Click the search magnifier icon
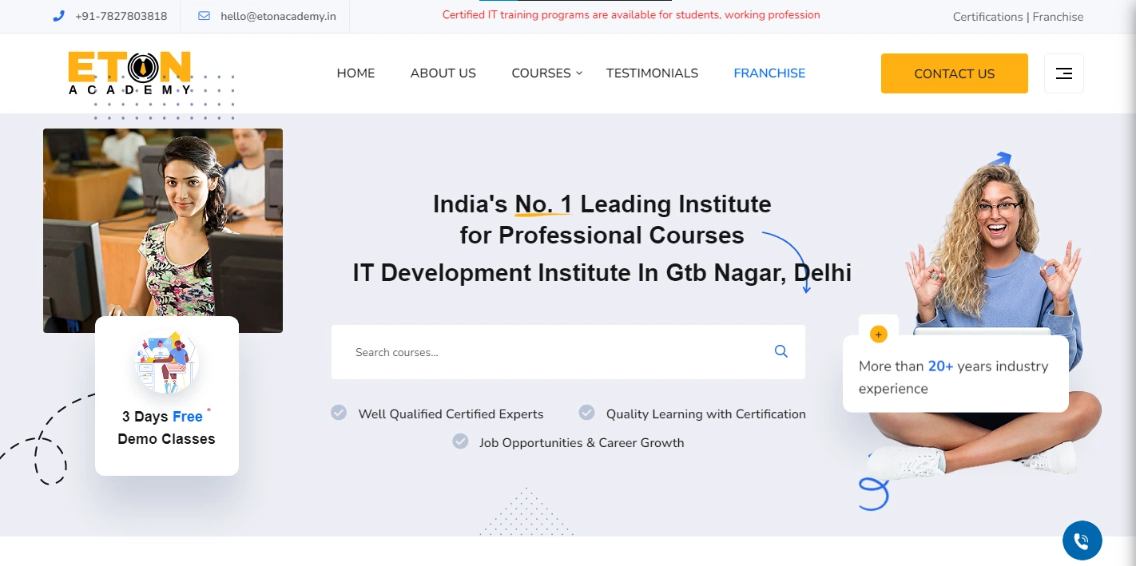 [x=781, y=351]
